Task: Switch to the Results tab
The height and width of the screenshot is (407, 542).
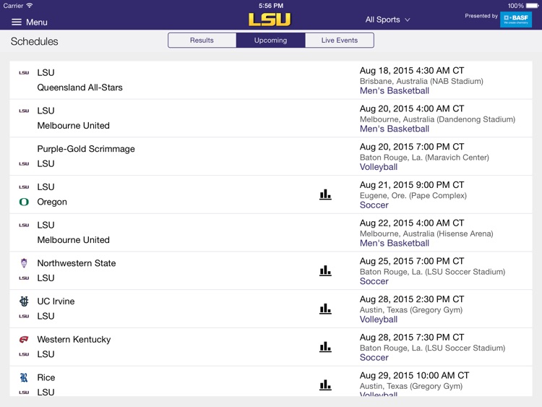Action: click(x=202, y=40)
